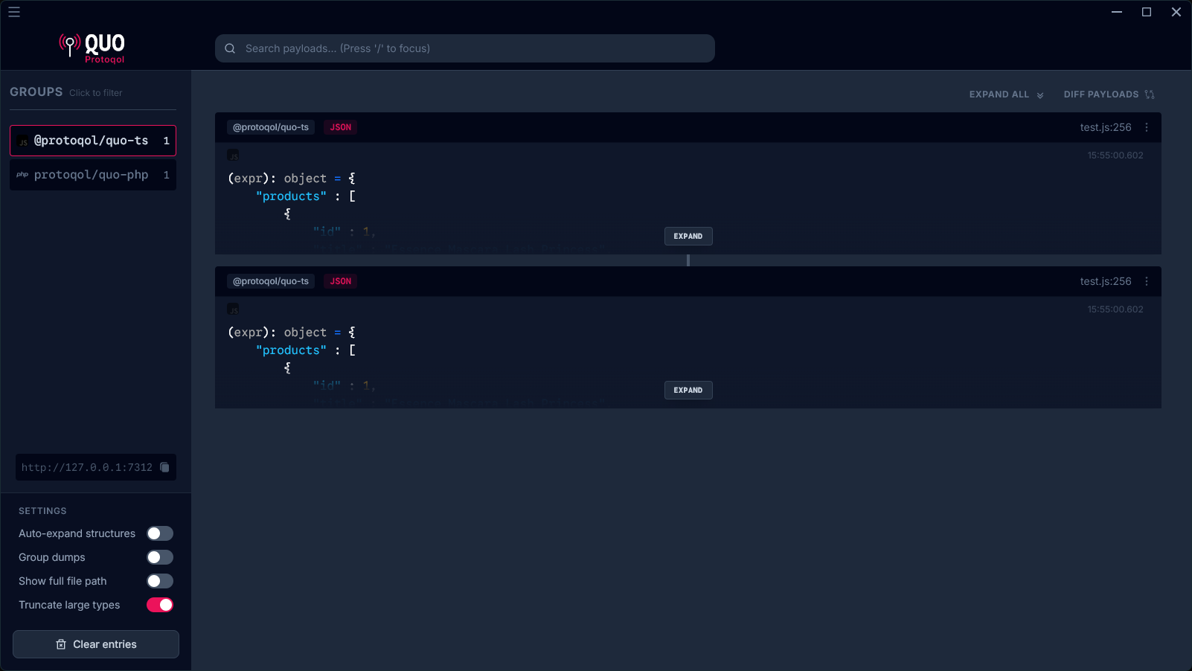
Task: Click the second payload's timestamp 15:55:00.602
Action: pos(1115,309)
